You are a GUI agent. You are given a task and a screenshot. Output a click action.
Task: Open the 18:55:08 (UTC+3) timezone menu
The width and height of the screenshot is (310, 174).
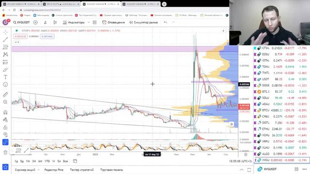[240, 161]
